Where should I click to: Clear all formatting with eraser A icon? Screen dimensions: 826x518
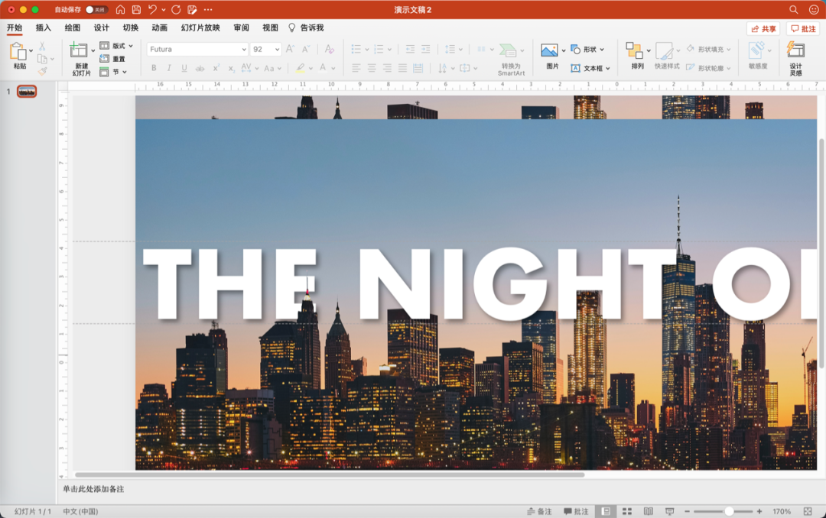click(x=329, y=49)
